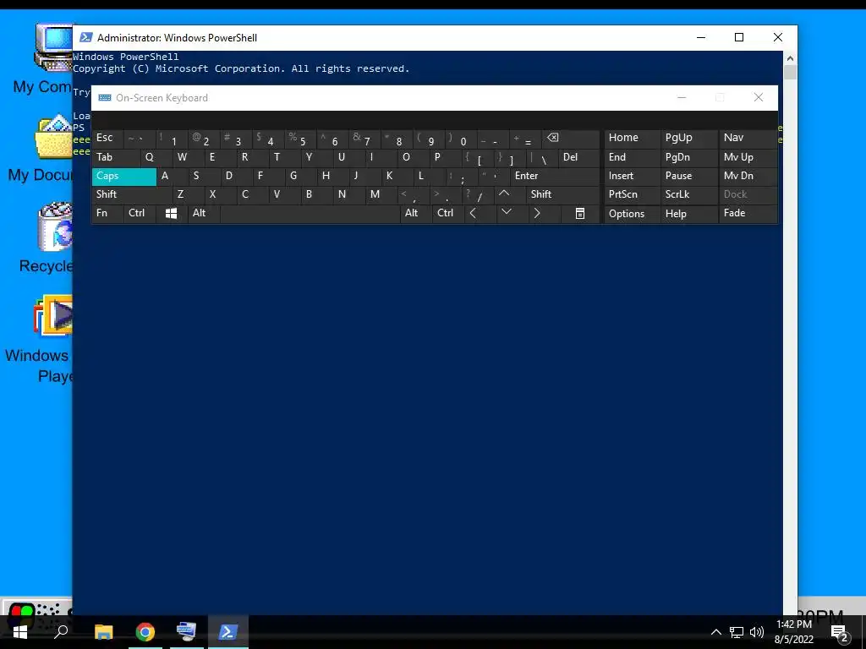Click the space bar key

coord(310,213)
